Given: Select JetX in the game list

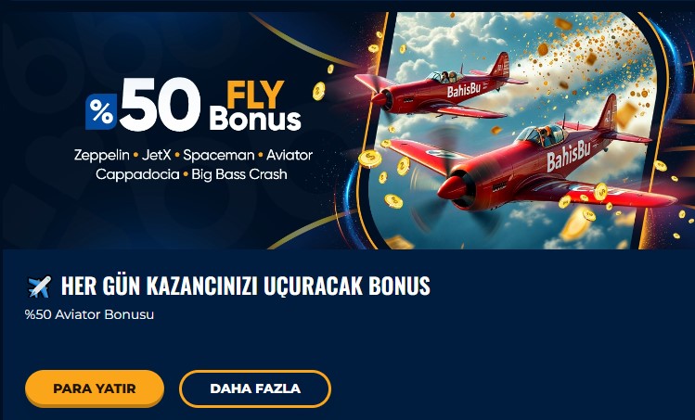Looking at the screenshot, I should pyautogui.click(x=156, y=155).
